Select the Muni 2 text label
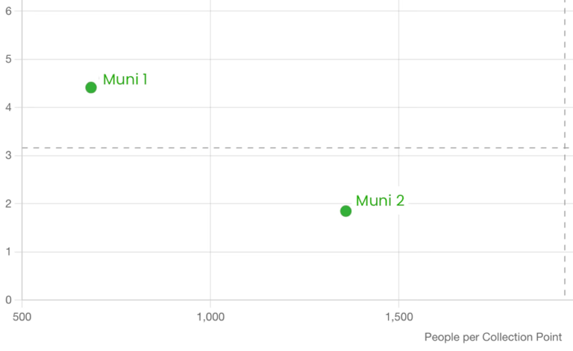This screenshot has height=351, width=573. (380, 200)
